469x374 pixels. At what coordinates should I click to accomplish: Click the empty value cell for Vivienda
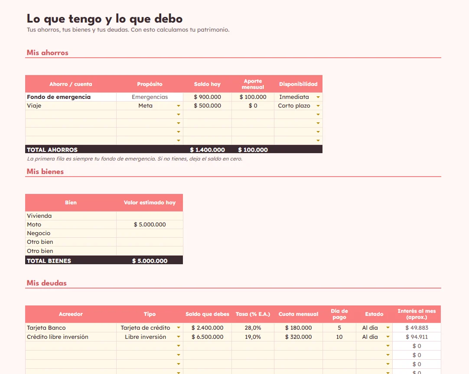click(150, 216)
